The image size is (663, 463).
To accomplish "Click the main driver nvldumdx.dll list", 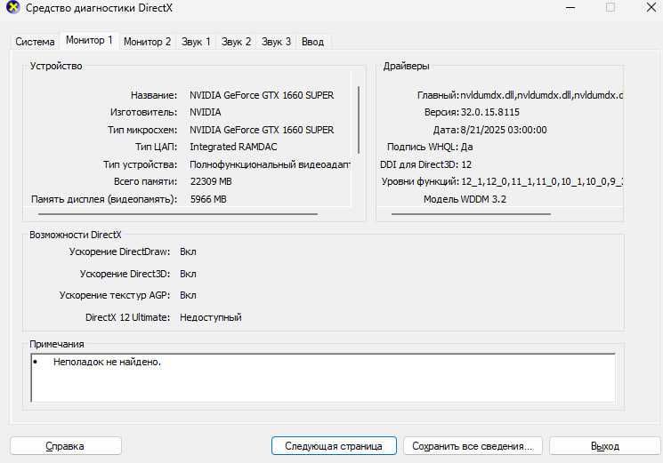I will (542, 95).
